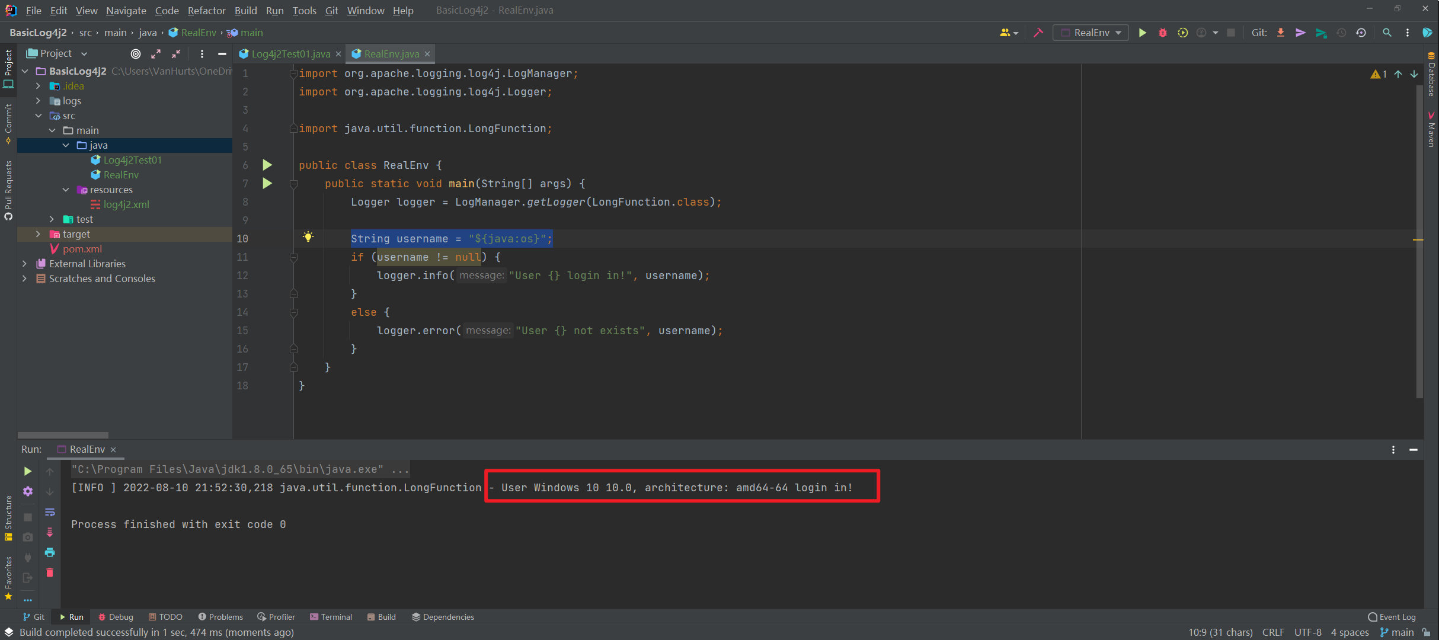Viewport: 1439px width, 640px height.
Task: Open the Terminal tool window button
Action: click(x=331, y=617)
